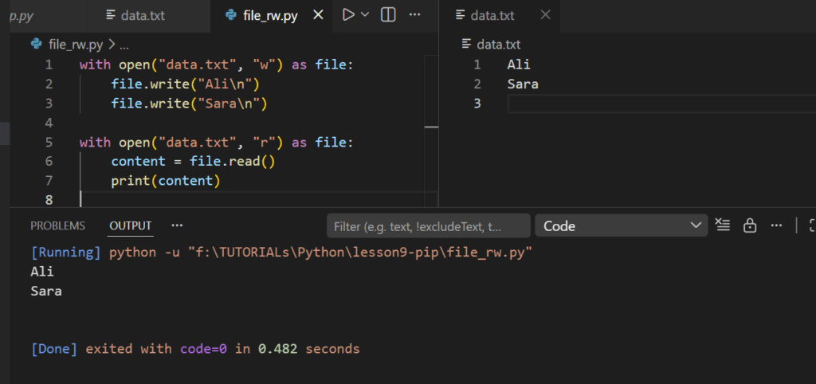
Task: Click Ali in the data.txt editor
Action: tap(518, 65)
